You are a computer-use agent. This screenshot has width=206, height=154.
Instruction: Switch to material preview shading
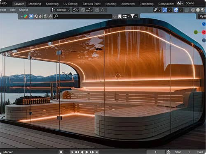pyautogui.click(x=203, y=10)
